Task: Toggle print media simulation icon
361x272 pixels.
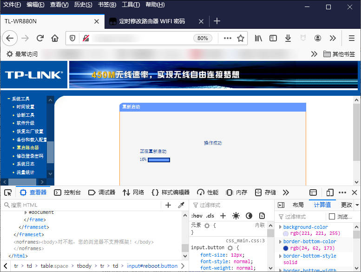Action: pos(262,216)
